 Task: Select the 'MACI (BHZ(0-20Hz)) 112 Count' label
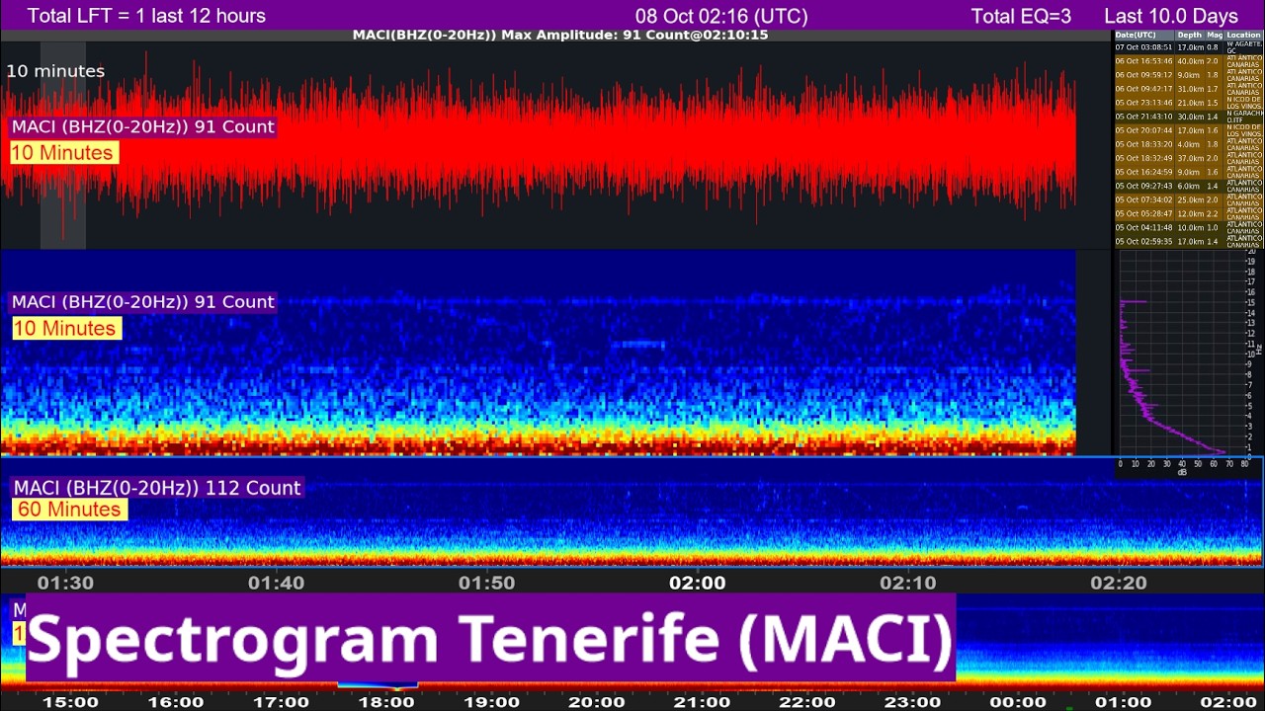(x=157, y=488)
